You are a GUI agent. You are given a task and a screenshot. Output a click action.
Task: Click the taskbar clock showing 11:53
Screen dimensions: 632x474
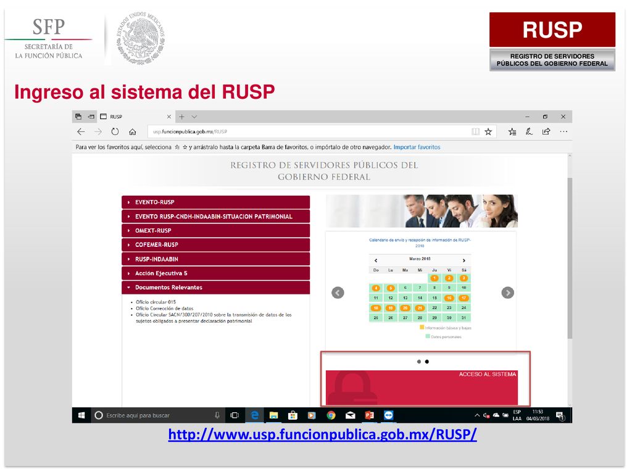[538, 415]
